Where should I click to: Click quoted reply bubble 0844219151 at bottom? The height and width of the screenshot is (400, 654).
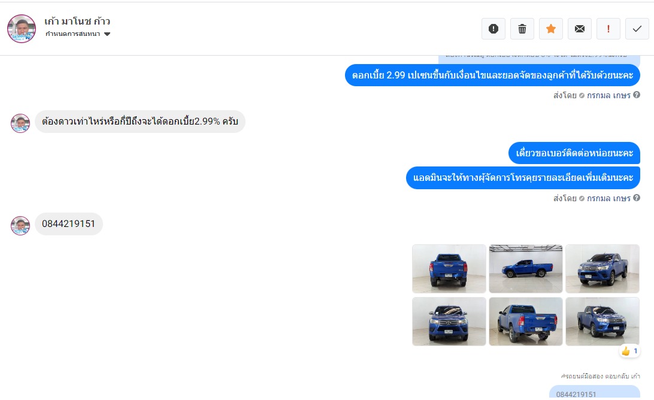pos(594,392)
